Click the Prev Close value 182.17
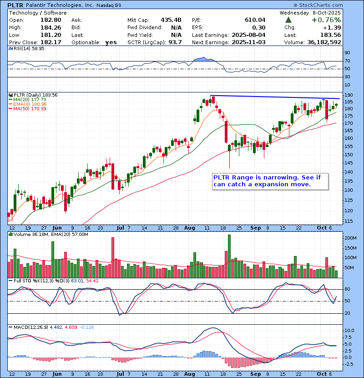The image size is (364, 378). click(x=51, y=42)
